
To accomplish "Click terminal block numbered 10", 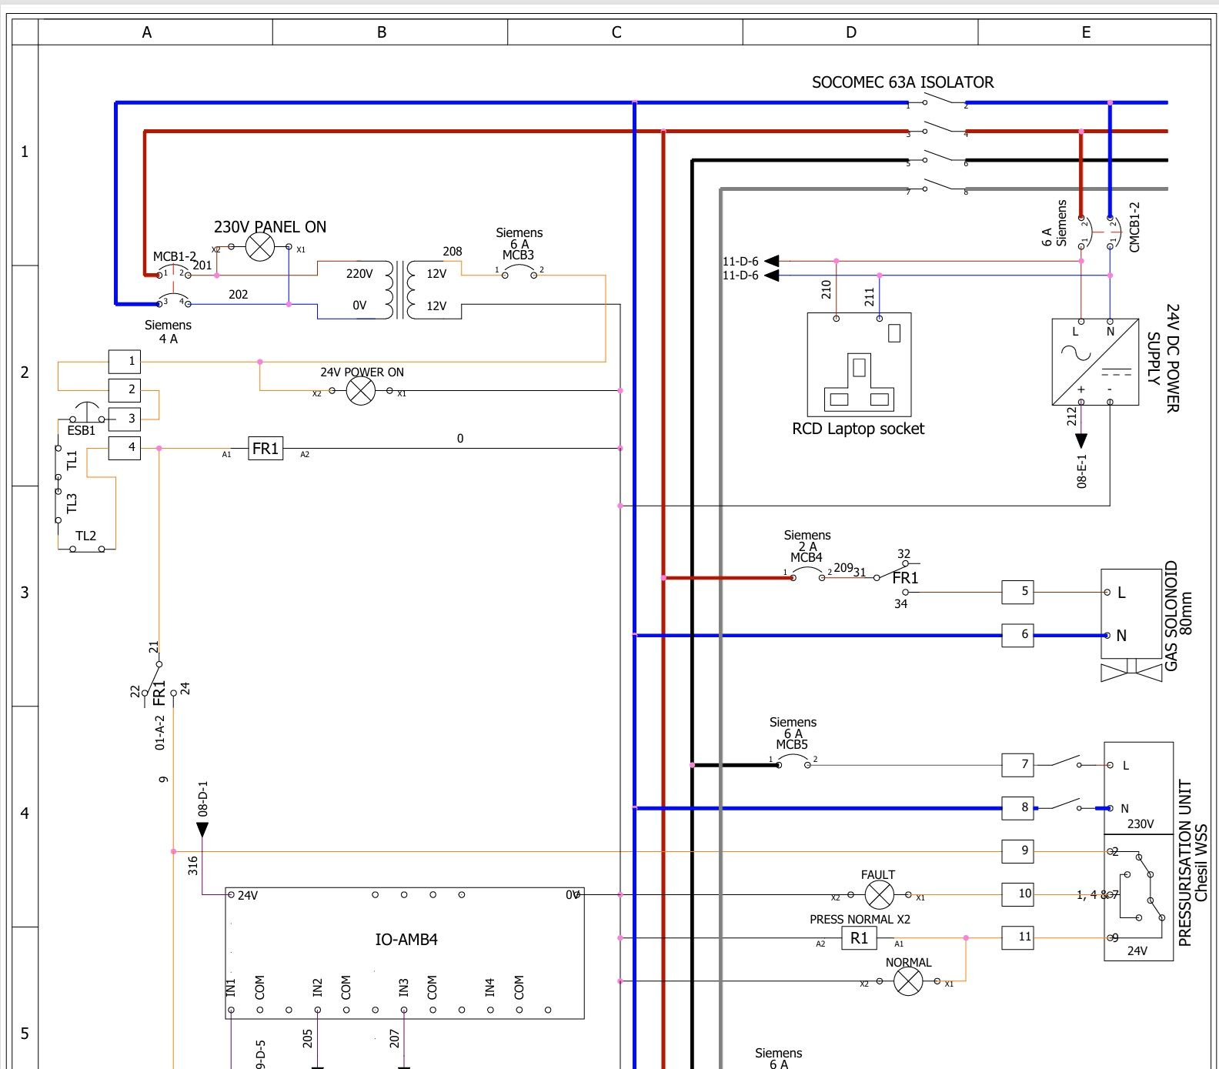I will click(1017, 894).
